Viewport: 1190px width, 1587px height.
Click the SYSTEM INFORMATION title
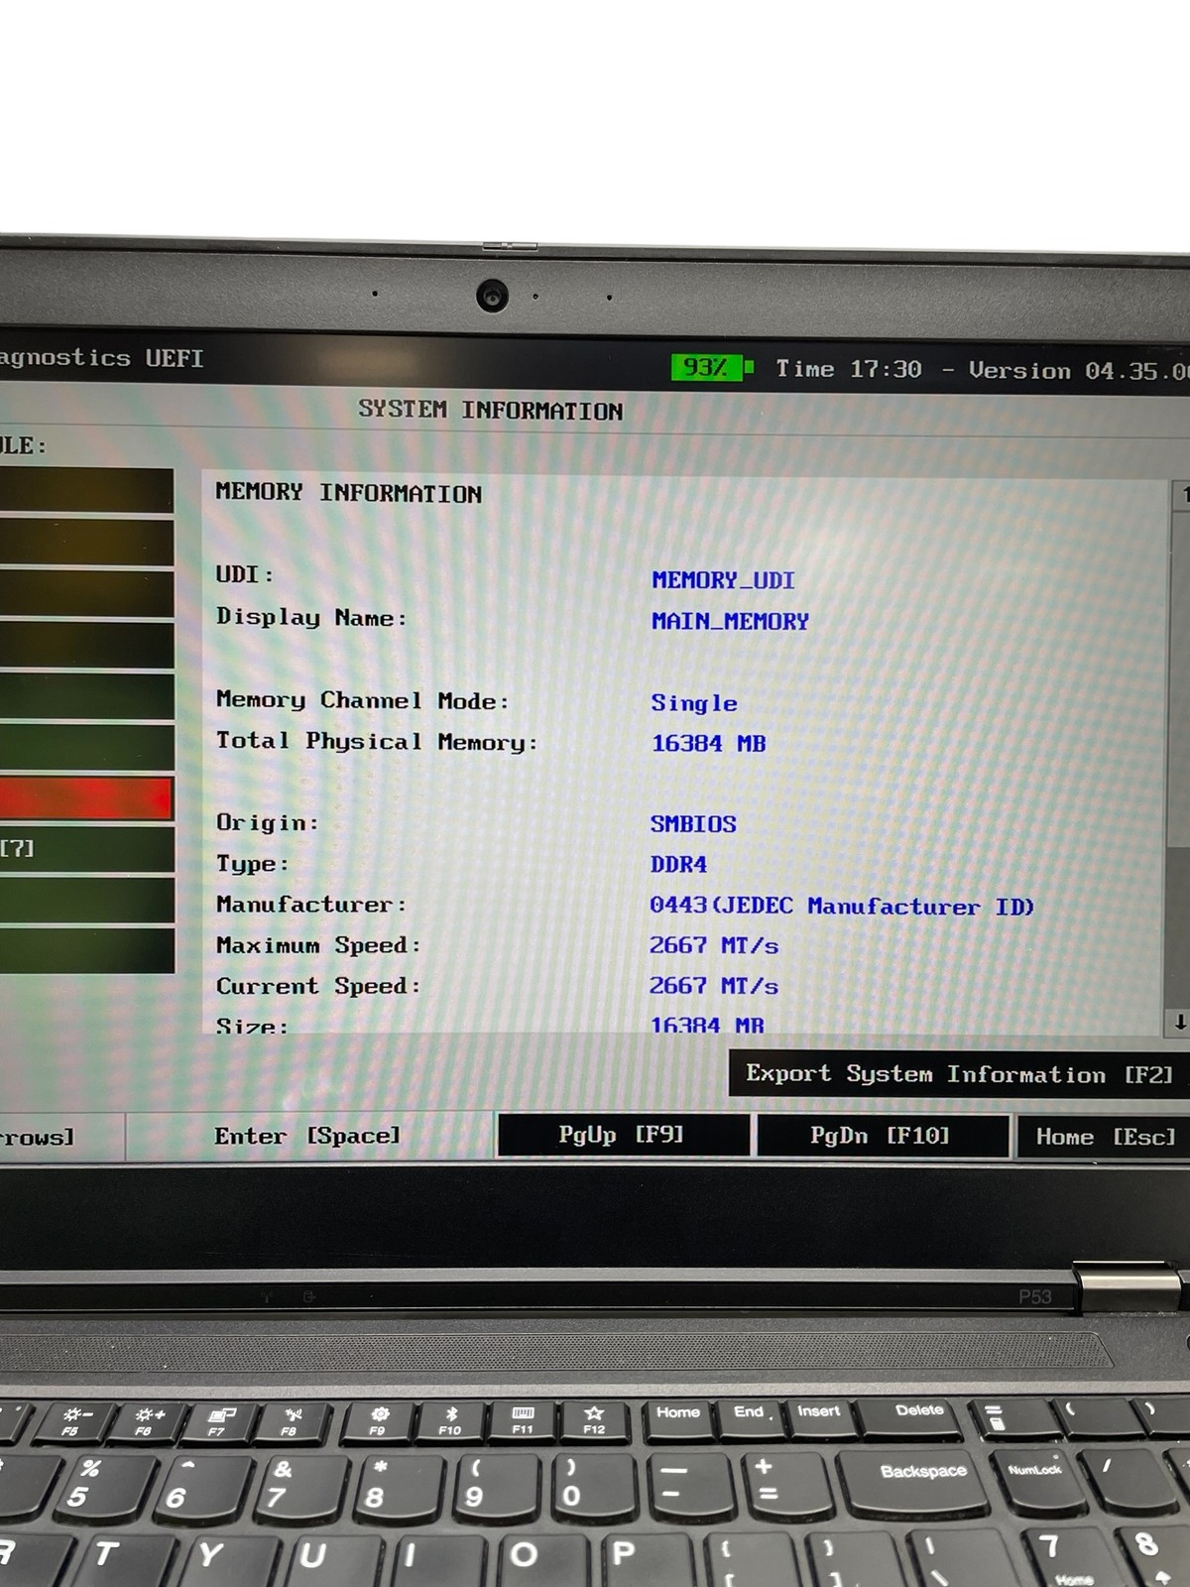[491, 410]
